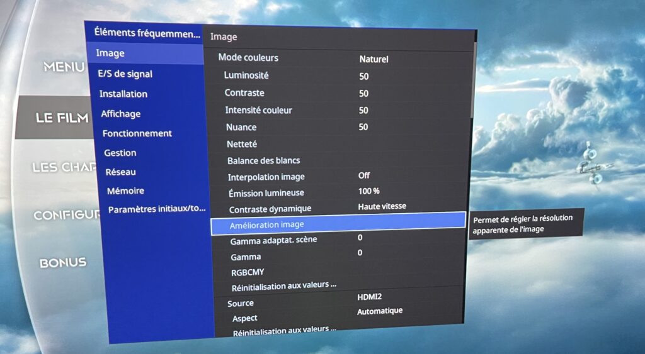The width and height of the screenshot is (645, 354).
Task: Open the Réseau settings
Action: [x=120, y=172]
